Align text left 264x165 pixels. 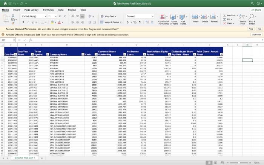(x=73, y=22)
